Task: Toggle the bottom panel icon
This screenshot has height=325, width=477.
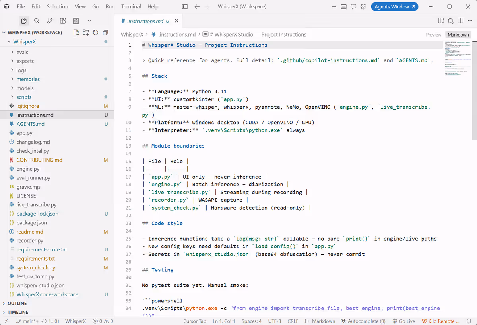Action: click(343, 6)
